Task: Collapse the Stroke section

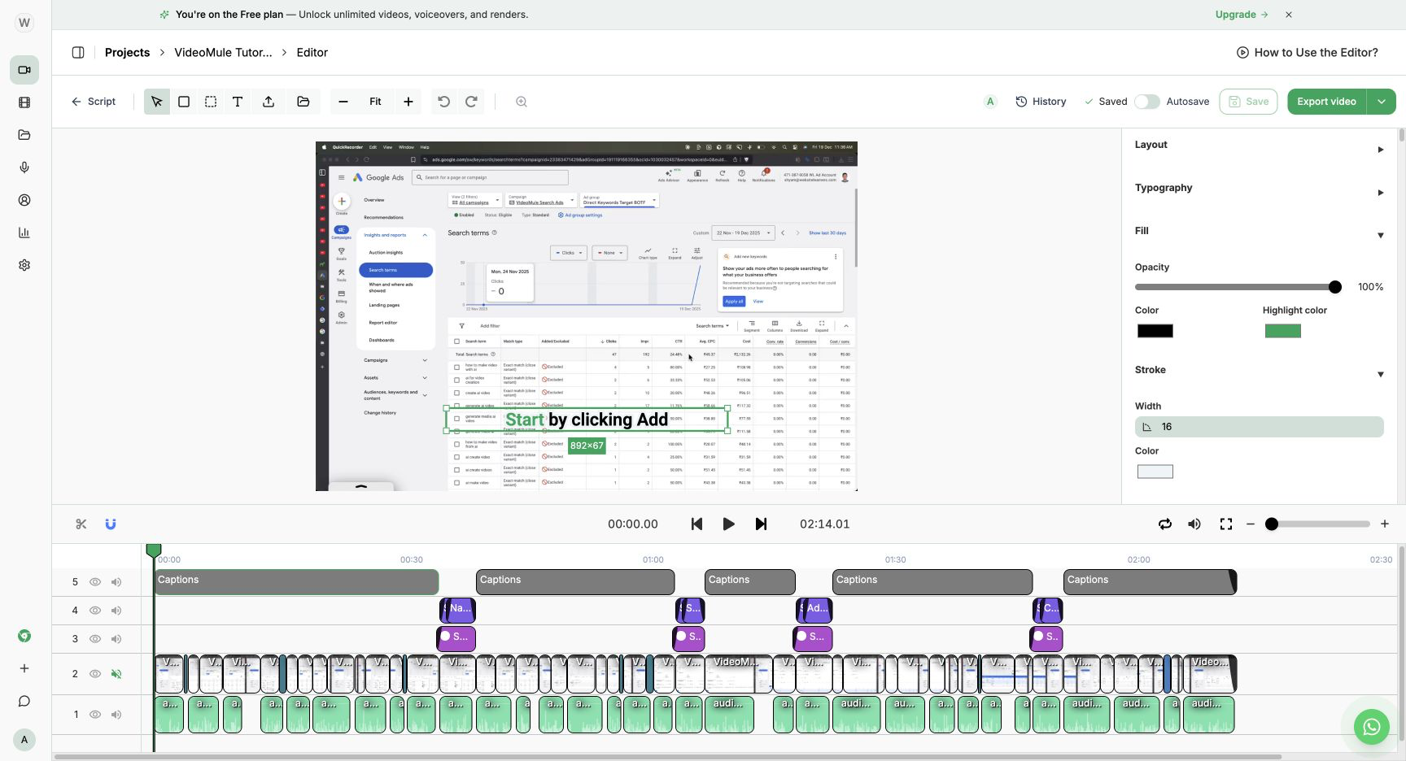Action: 1259,370
